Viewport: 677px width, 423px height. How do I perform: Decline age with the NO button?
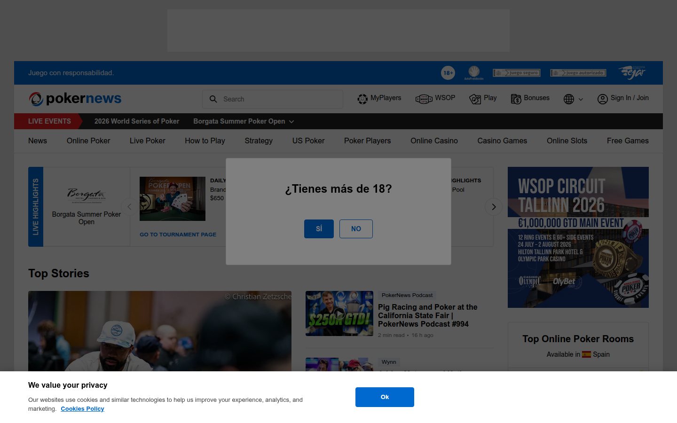[x=356, y=229]
